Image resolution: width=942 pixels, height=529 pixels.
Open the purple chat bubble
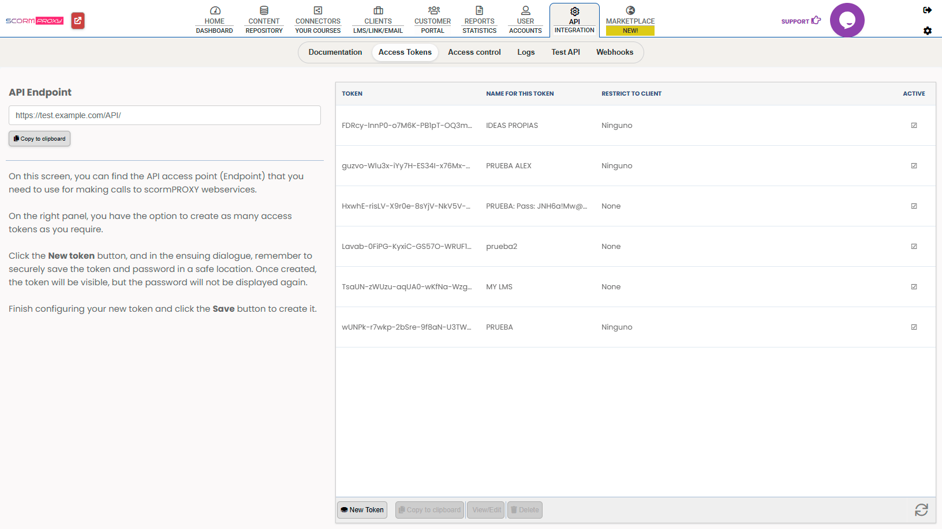click(847, 20)
